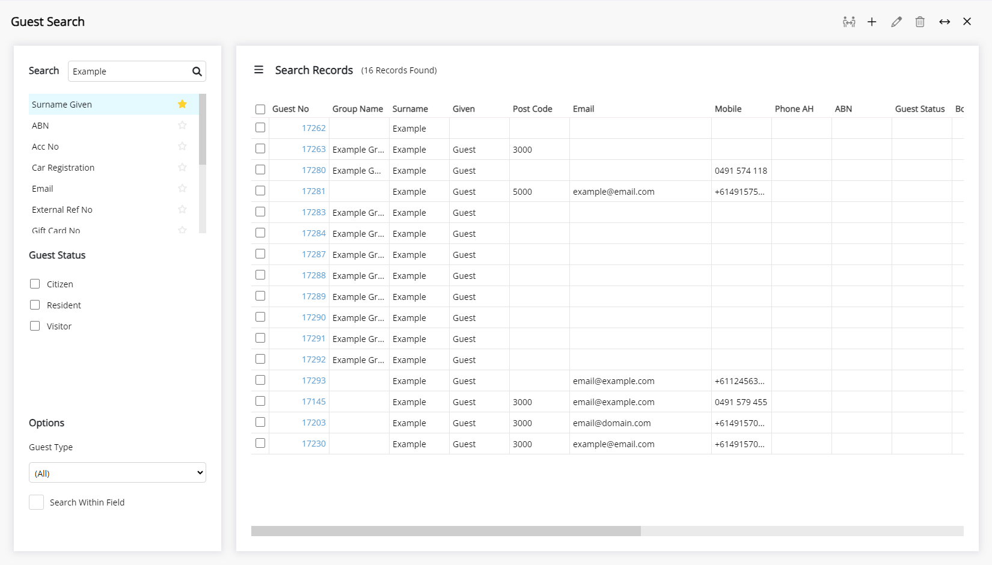Select ABN search field option
This screenshot has width=992, height=565.
pyautogui.click(x=114, y=126)
